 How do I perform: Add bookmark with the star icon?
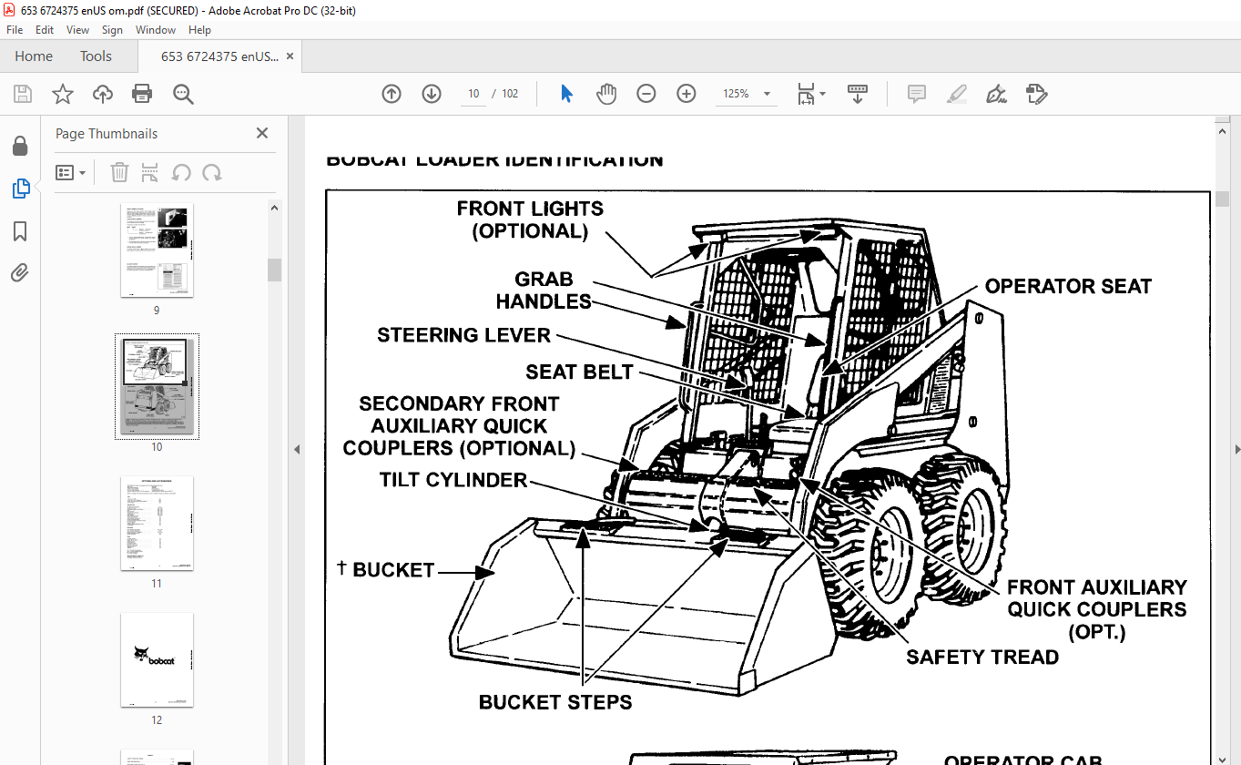click(x=62, y=94)
